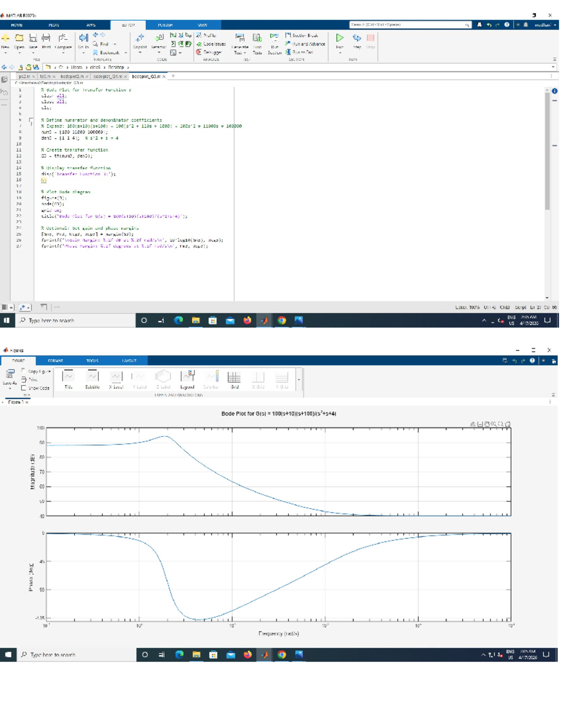The width and height of the screenshot is (563, 728).
Task: Click the Windows Start button in the lower taskbar
Action: [8, 654]
